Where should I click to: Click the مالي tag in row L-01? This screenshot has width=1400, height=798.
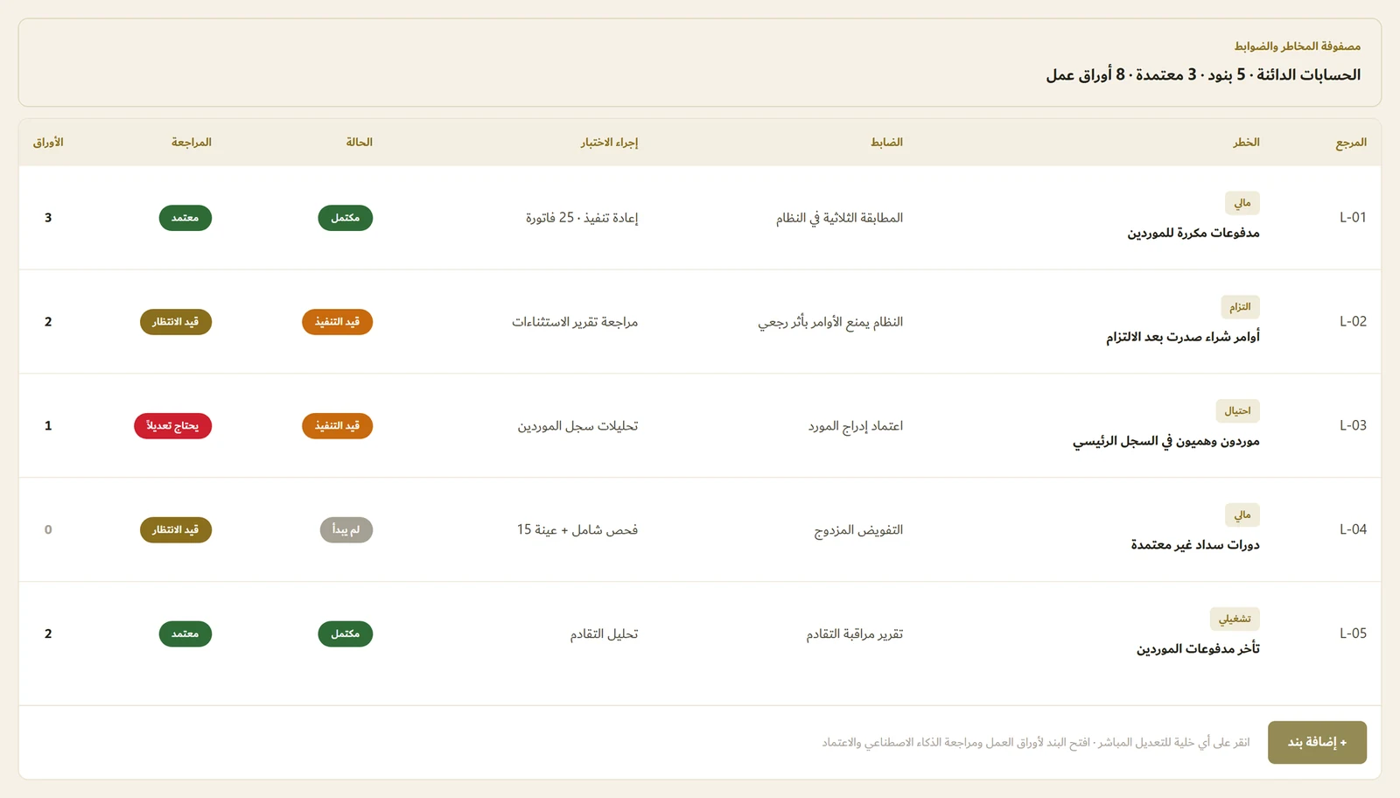pyautogui.click(x=1242, y=203)
